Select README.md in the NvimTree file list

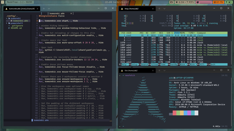[16, 28]
